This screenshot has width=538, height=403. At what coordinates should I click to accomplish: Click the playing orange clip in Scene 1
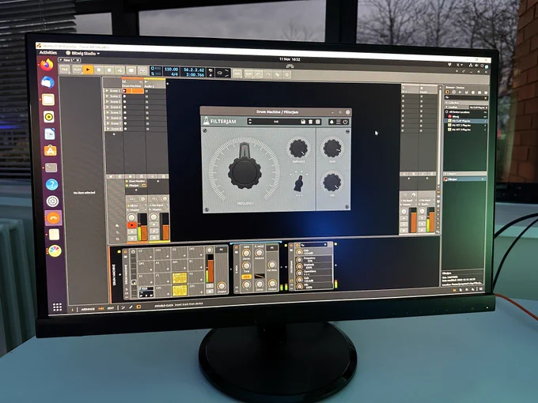[x=132, y=91]
